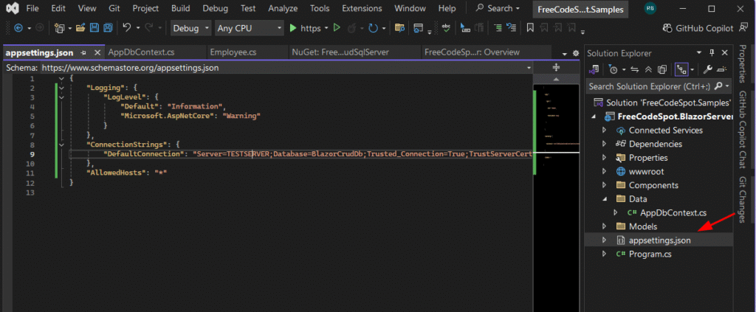Select appsettings.json in Solution Explorer
Viewport: 756px width, 312px height.
click(659, 240)
